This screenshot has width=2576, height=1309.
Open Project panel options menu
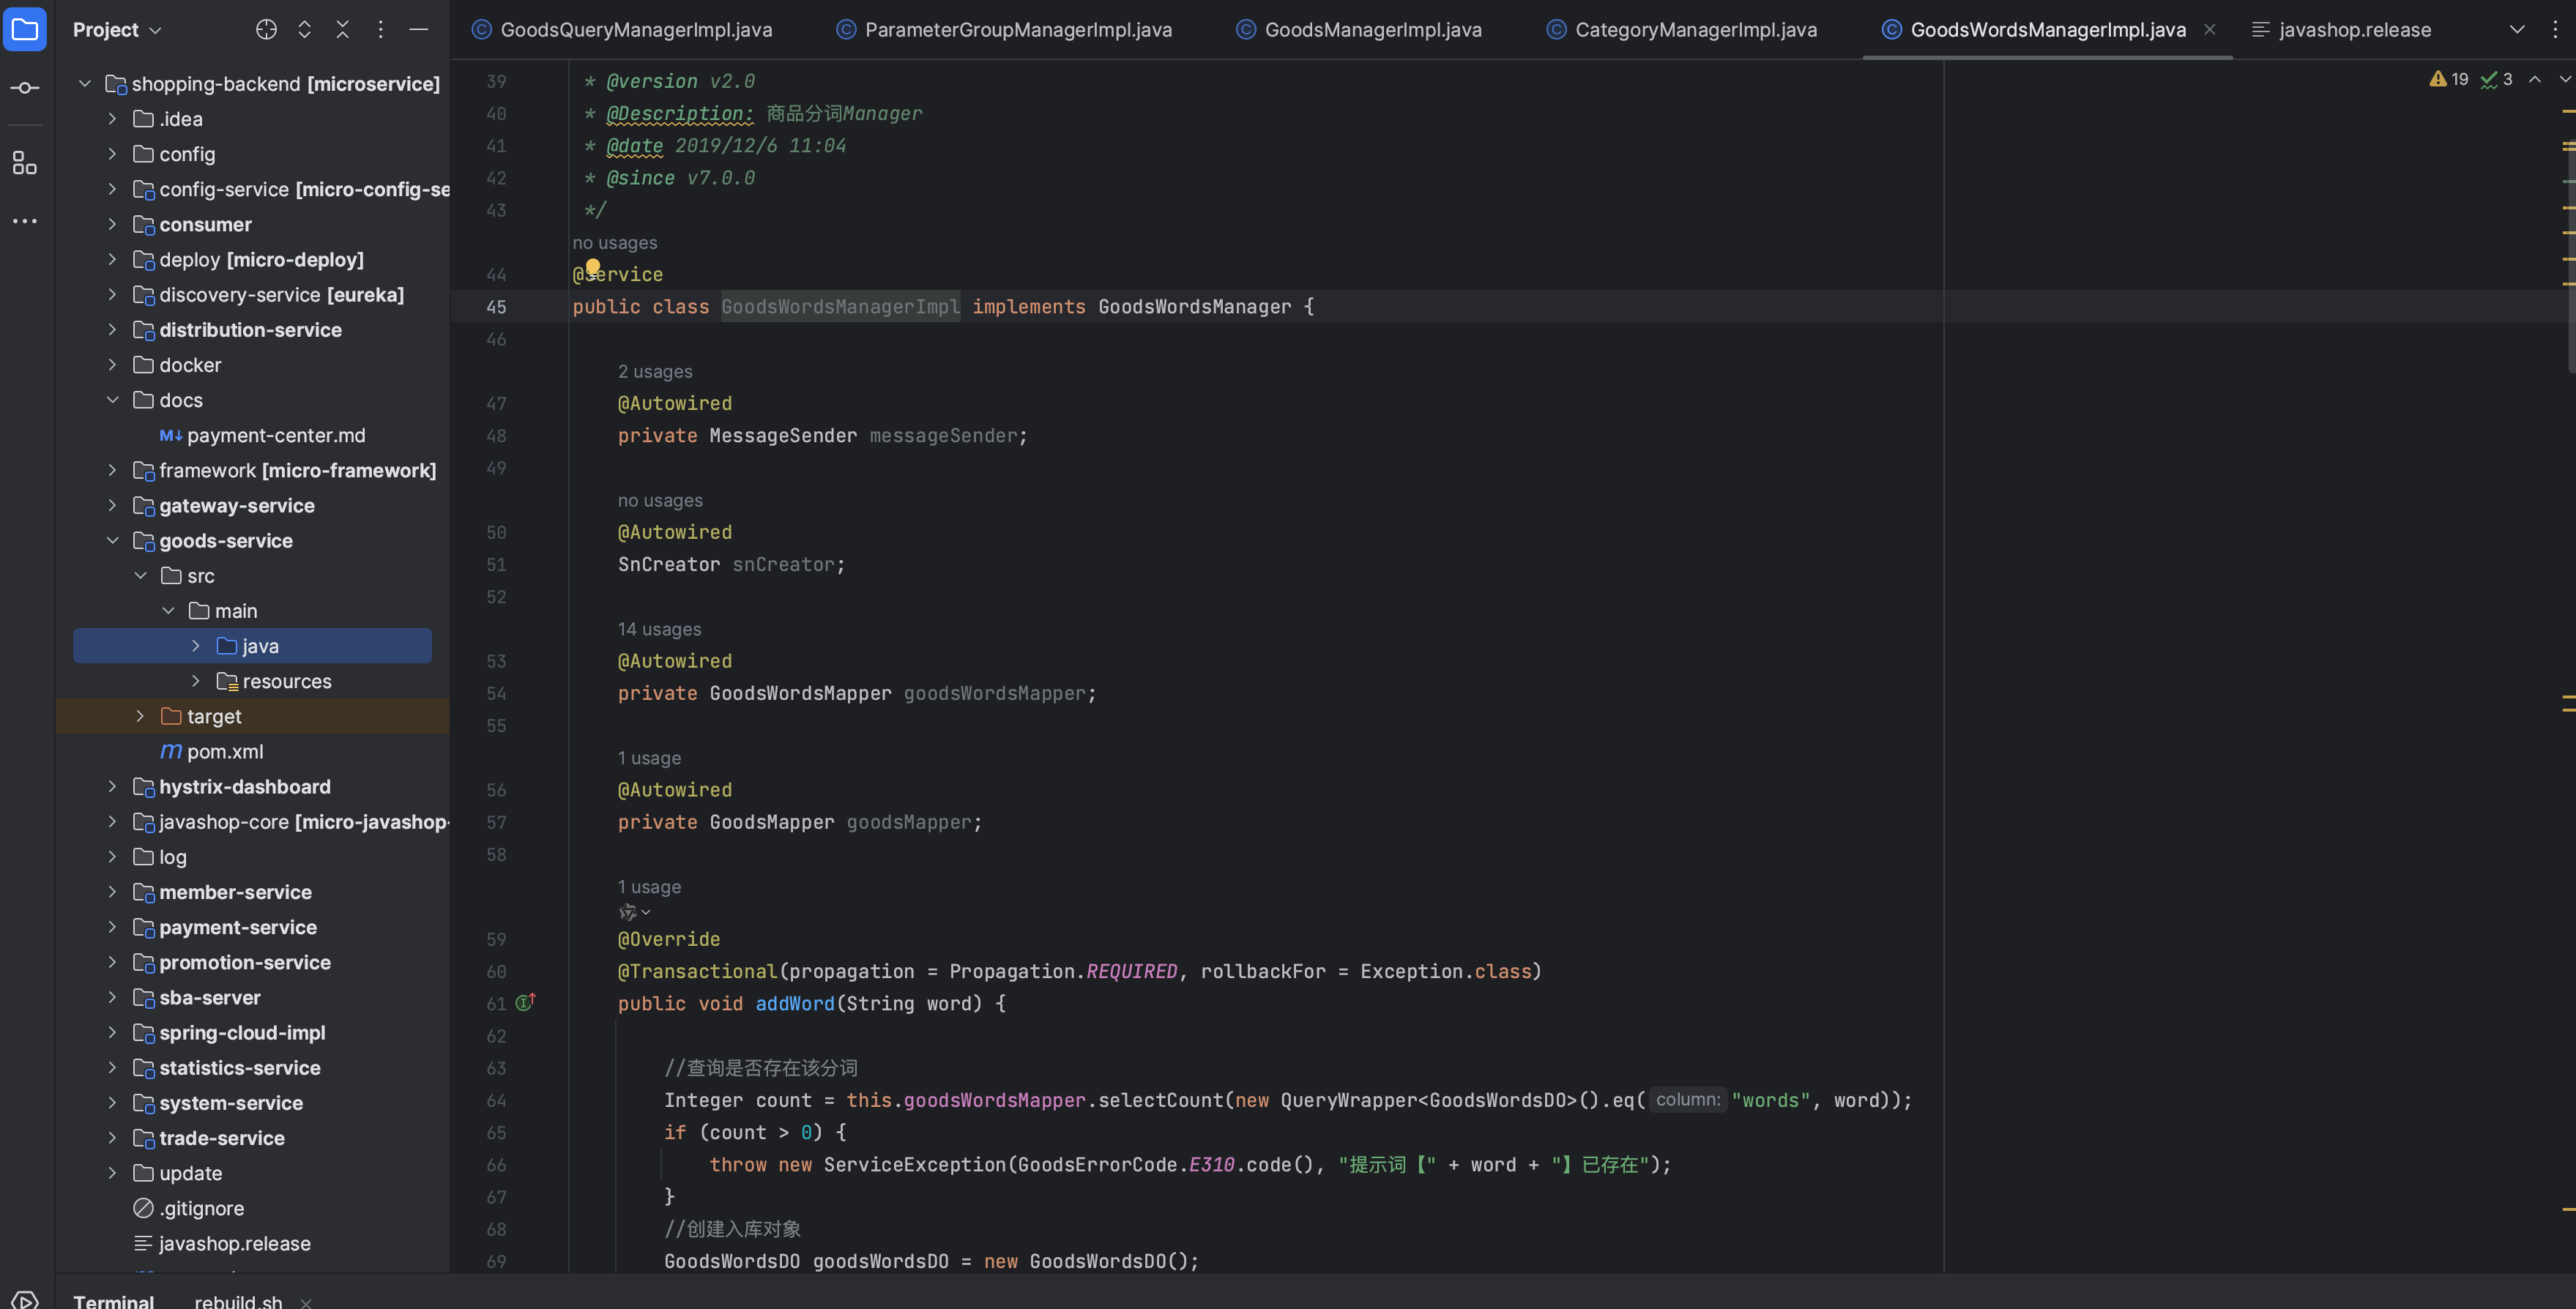pos(380,30)
